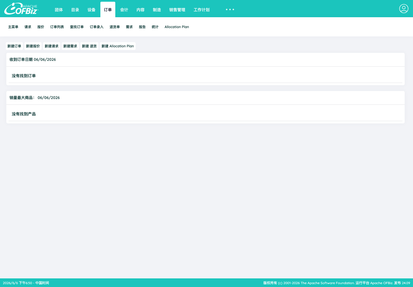Open the 目录 application tab
Screen dimensions: 413x287
coord(75,10)
